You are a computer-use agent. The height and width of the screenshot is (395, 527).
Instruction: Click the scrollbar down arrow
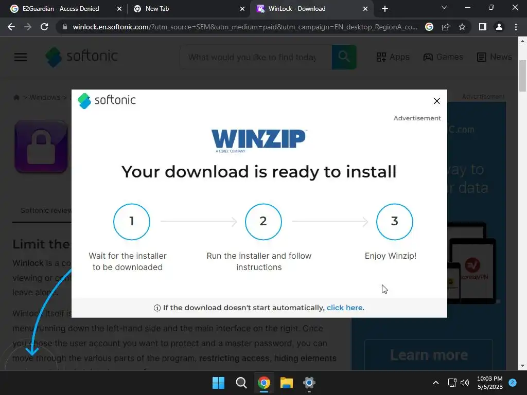pyautogui.click(x=522, y=366)
